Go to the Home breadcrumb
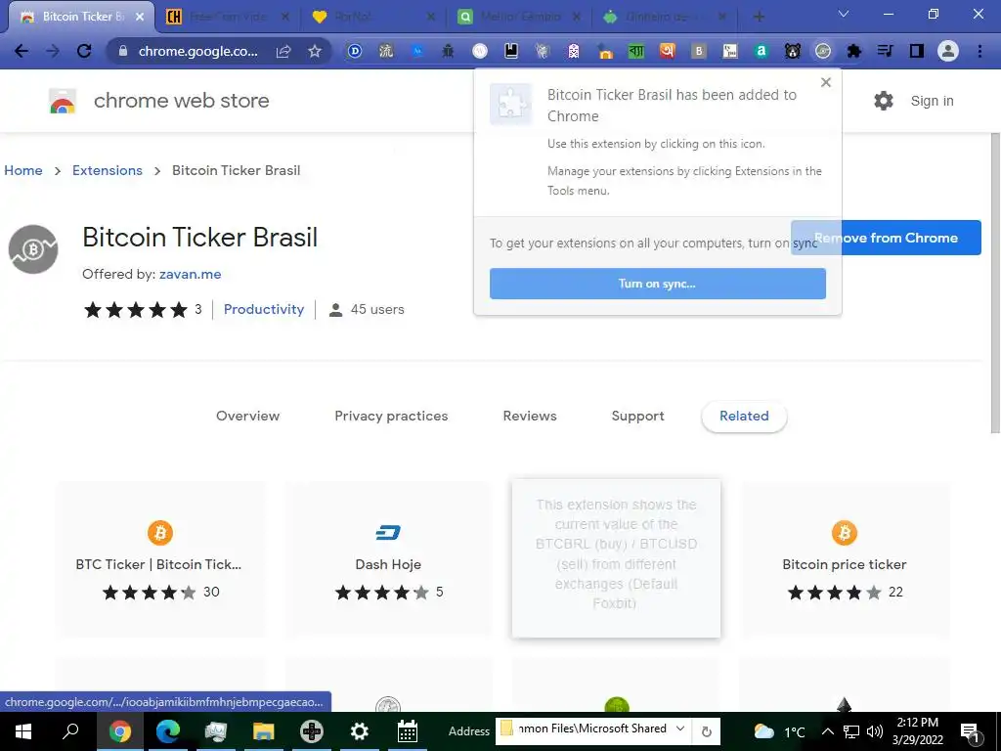 tap(23, 170)
